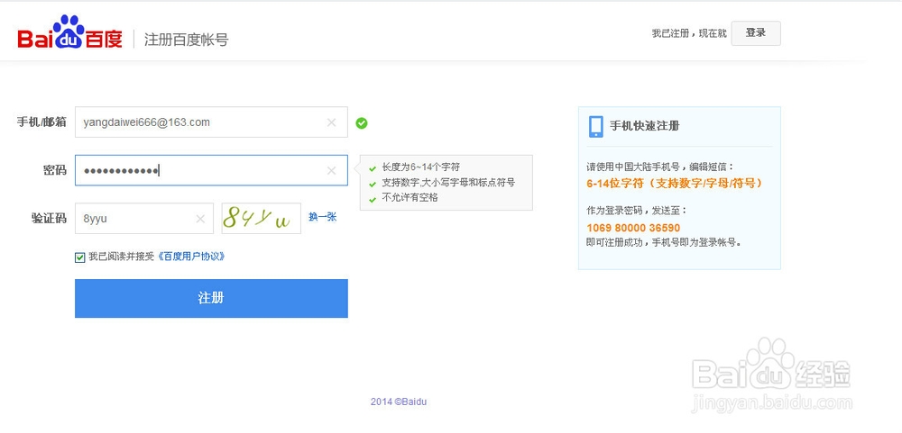Click the 不允许有空格 hint
The width and height of the screenshot is (902, 433).
click(410, 197)
